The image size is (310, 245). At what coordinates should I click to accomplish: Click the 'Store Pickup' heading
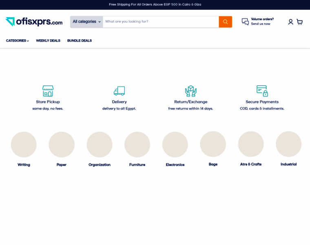tap(48, 102)
